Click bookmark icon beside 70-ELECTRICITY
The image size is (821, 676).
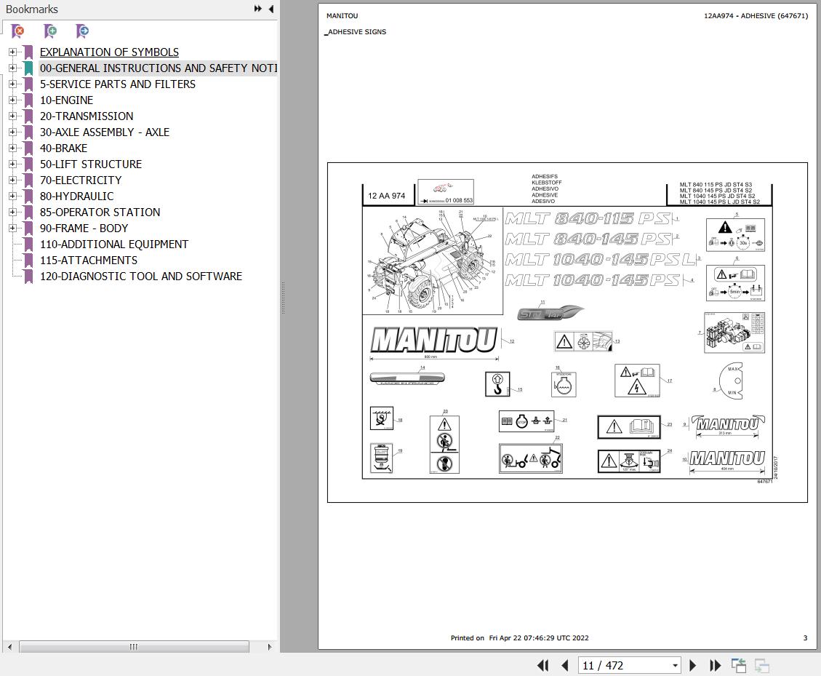[x=28, y=180]
